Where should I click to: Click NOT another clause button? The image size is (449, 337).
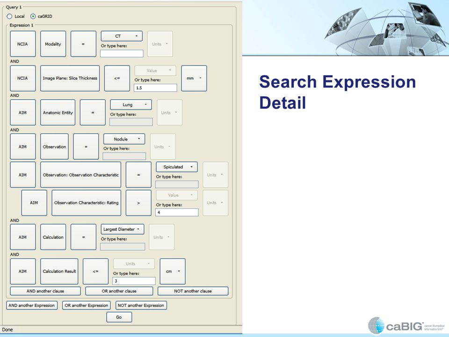(193, 291)
